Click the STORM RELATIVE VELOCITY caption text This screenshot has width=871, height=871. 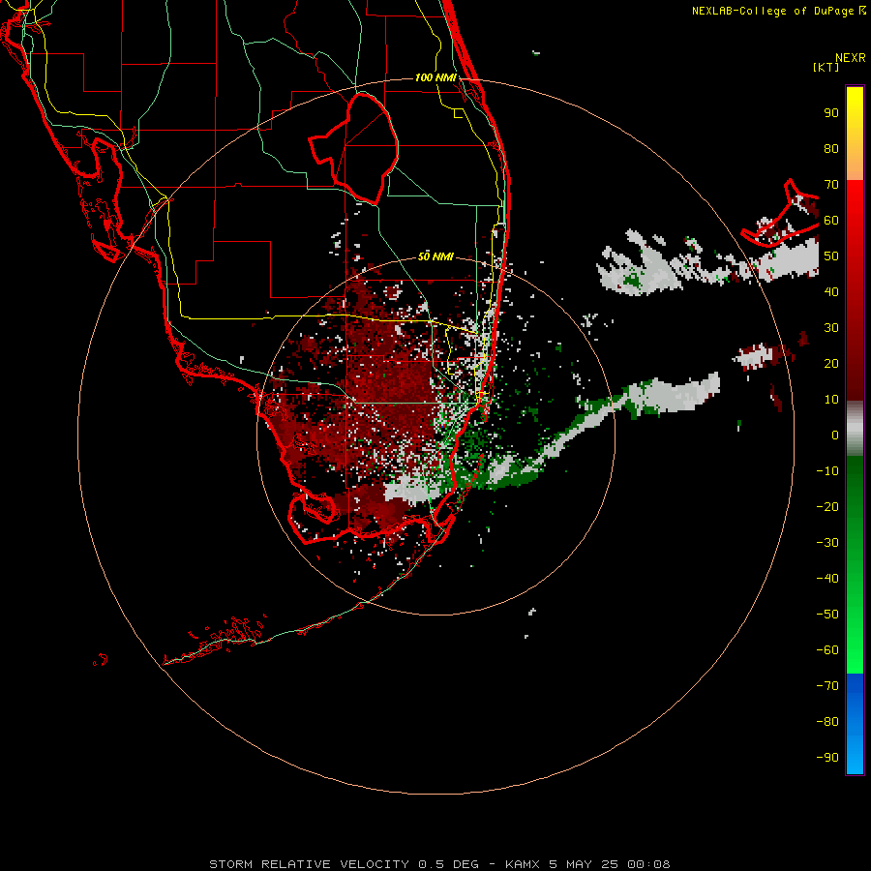coord(309,864)
